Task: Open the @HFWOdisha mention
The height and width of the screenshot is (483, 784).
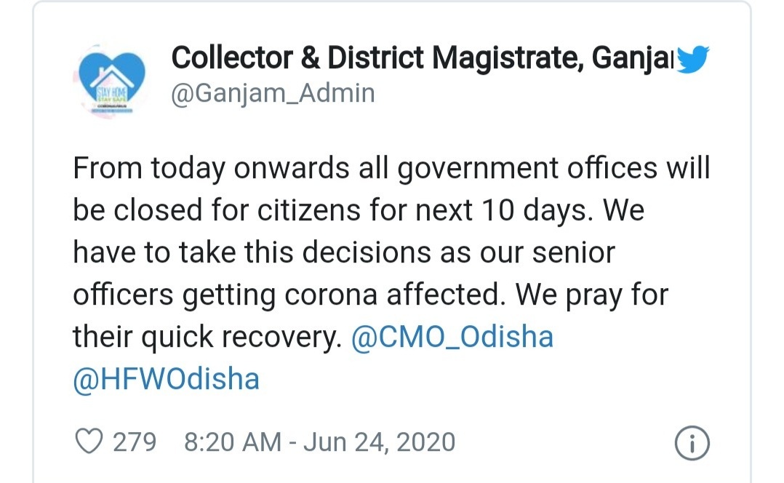Action: point(167,378)
